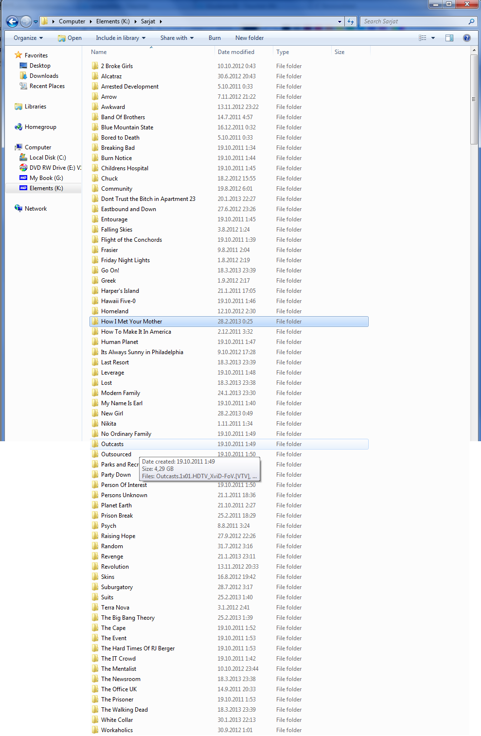
Task: Expand the arrow after Computer breadcrumb
Action: 90,21
